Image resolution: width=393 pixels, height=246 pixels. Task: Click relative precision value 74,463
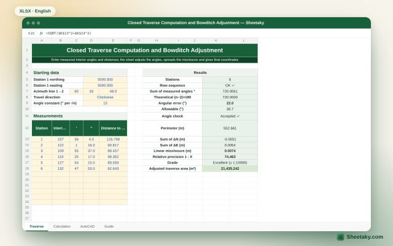(x=230, y=157)
